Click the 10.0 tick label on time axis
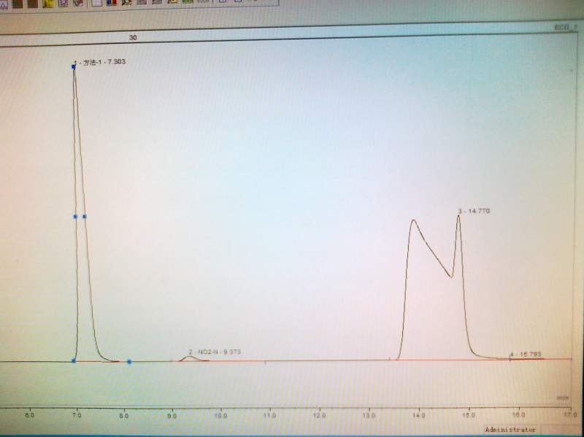This screenshot has width=584, height=437. [x=220, y=415]
